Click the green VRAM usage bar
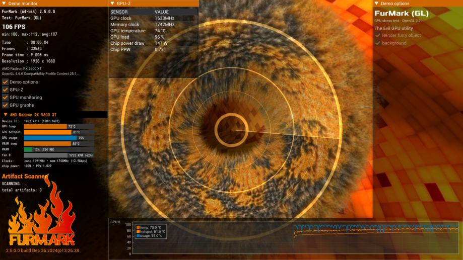This screenshot has width=463, height=260. click(28, 149)
